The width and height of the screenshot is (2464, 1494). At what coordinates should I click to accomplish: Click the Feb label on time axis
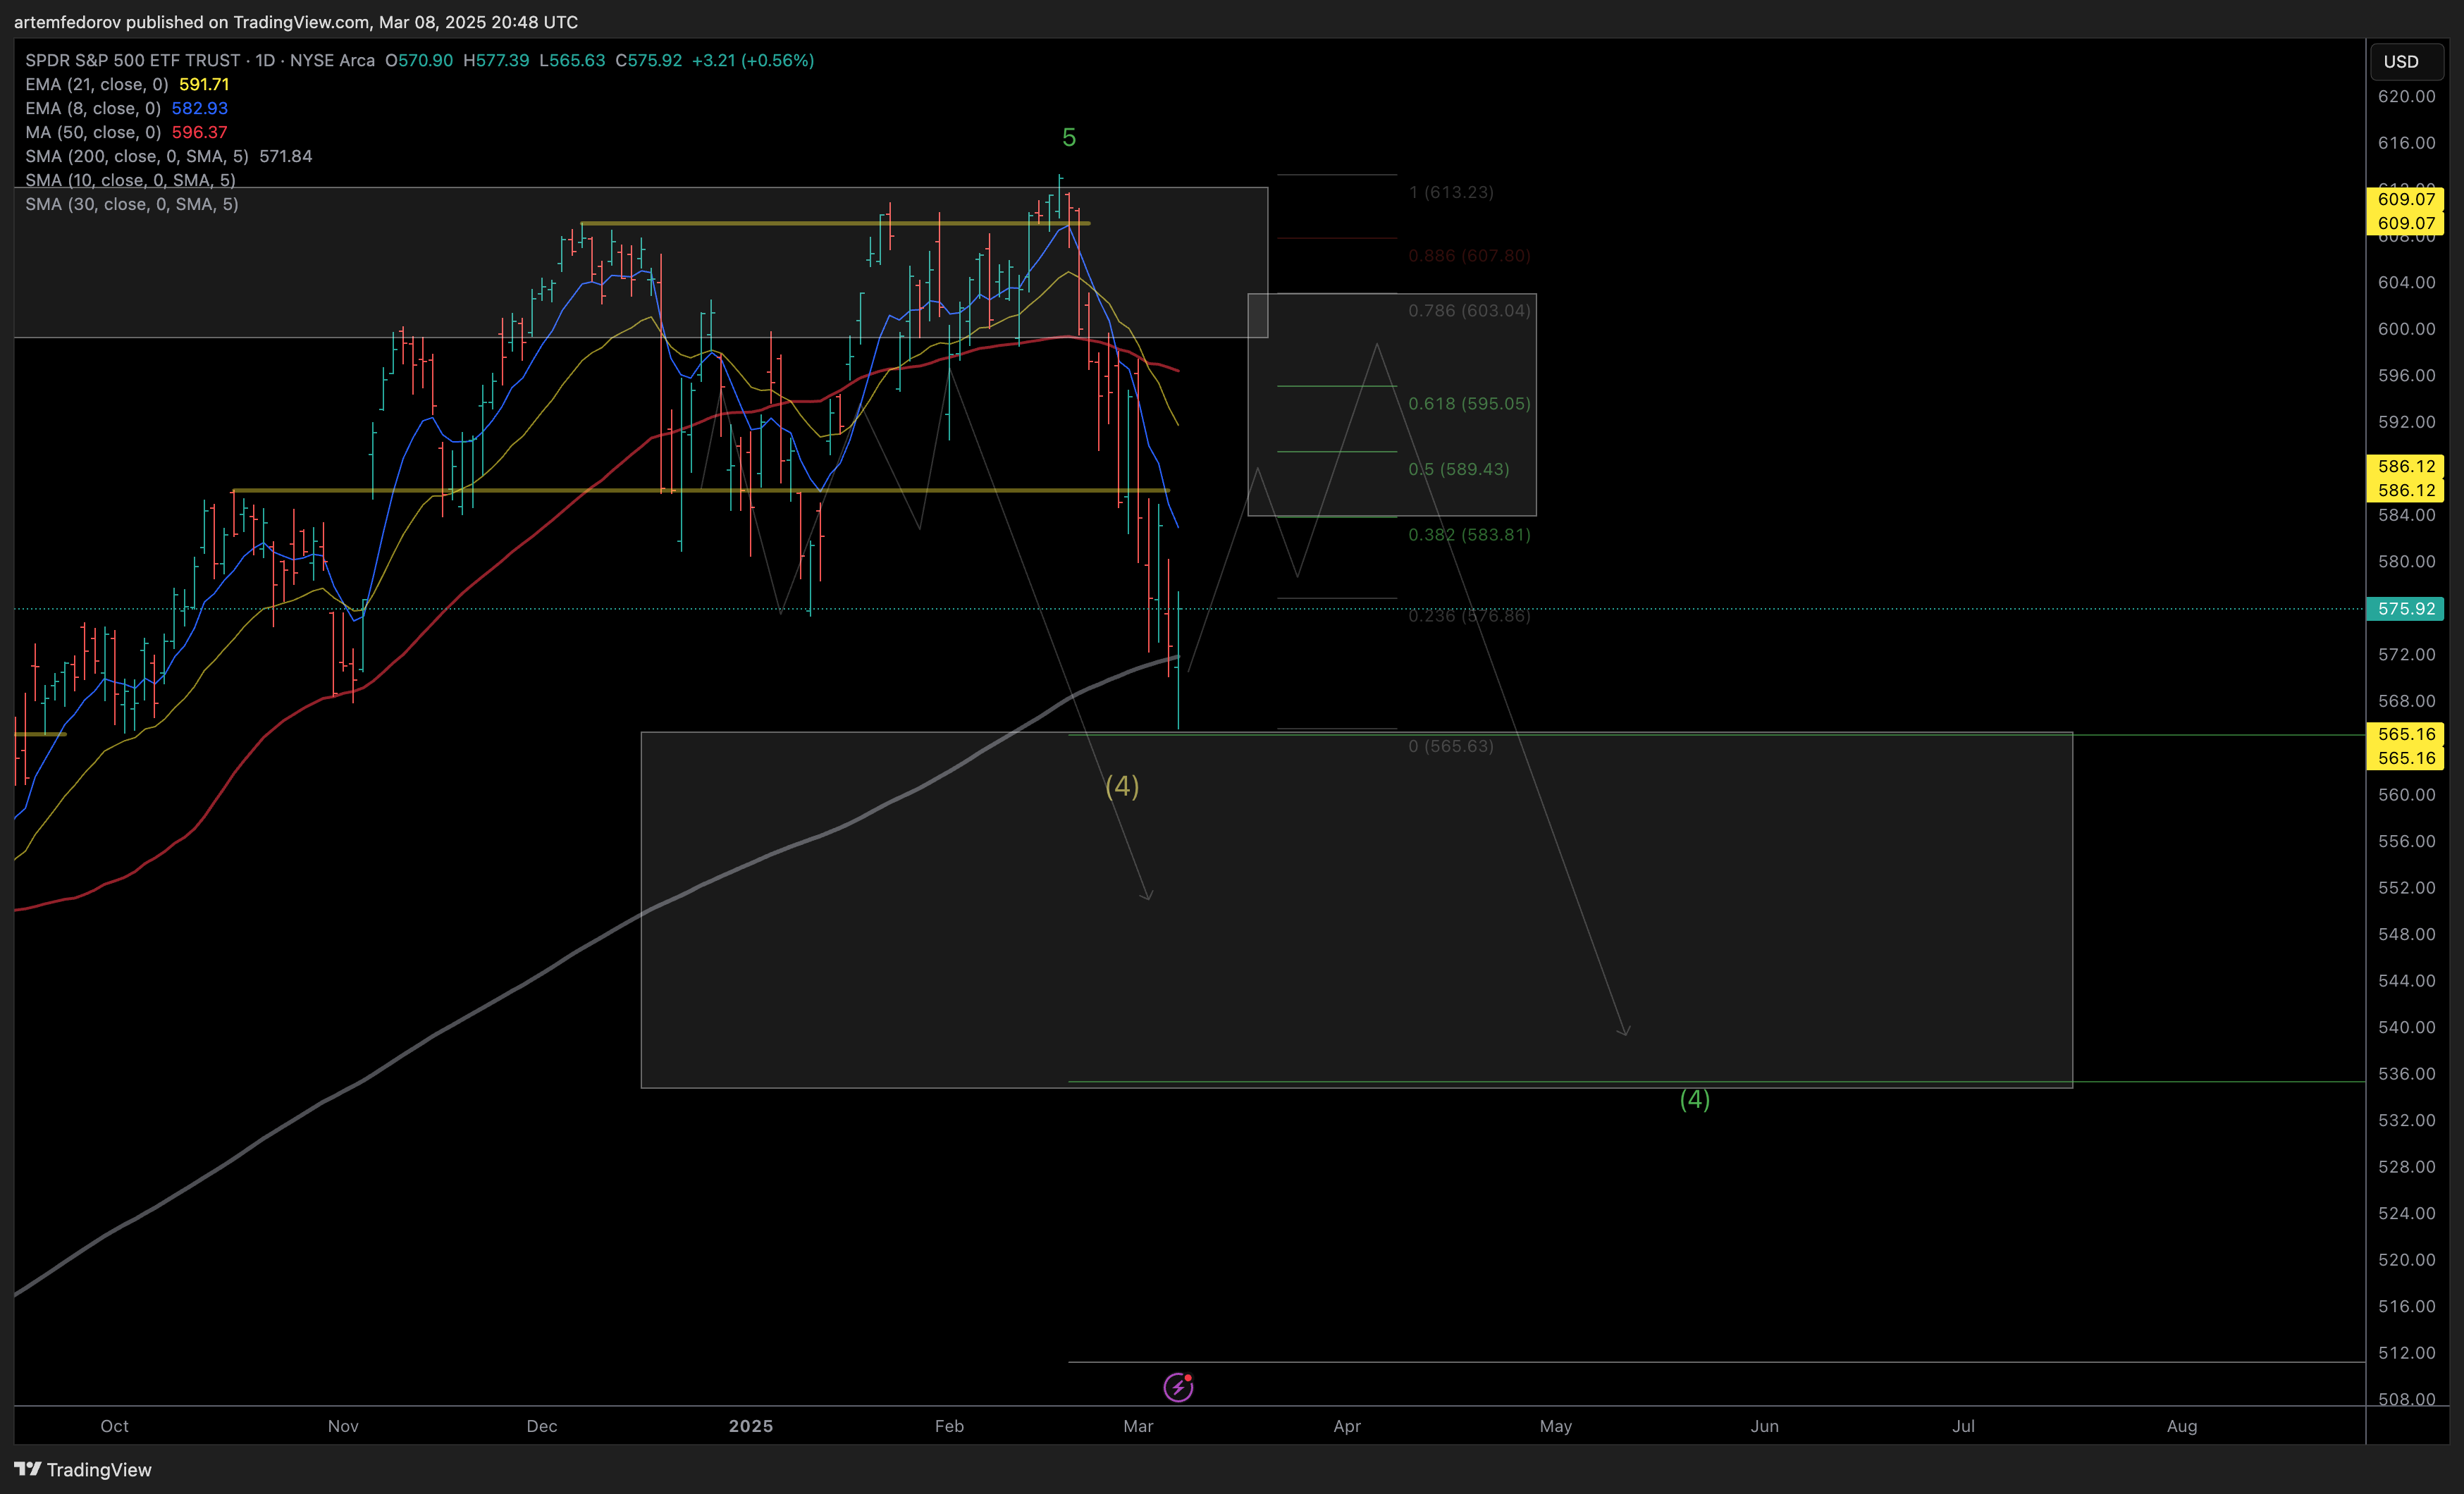coord(949,1426)
